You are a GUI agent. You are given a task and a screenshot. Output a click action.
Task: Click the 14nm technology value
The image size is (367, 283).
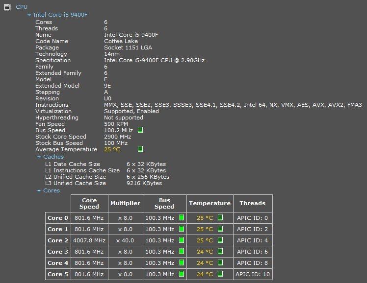click(x=112, y=54)
